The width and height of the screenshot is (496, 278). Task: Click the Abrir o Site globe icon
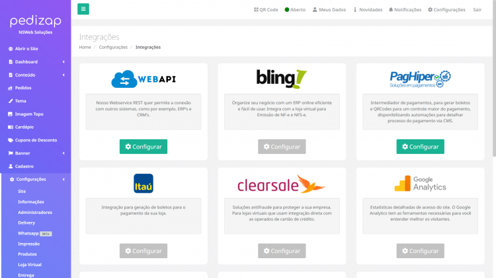coord(11,49)
